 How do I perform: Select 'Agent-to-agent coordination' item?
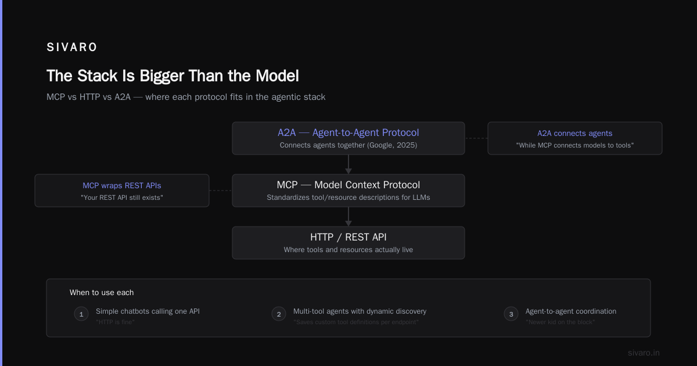[x=571, y=311]
